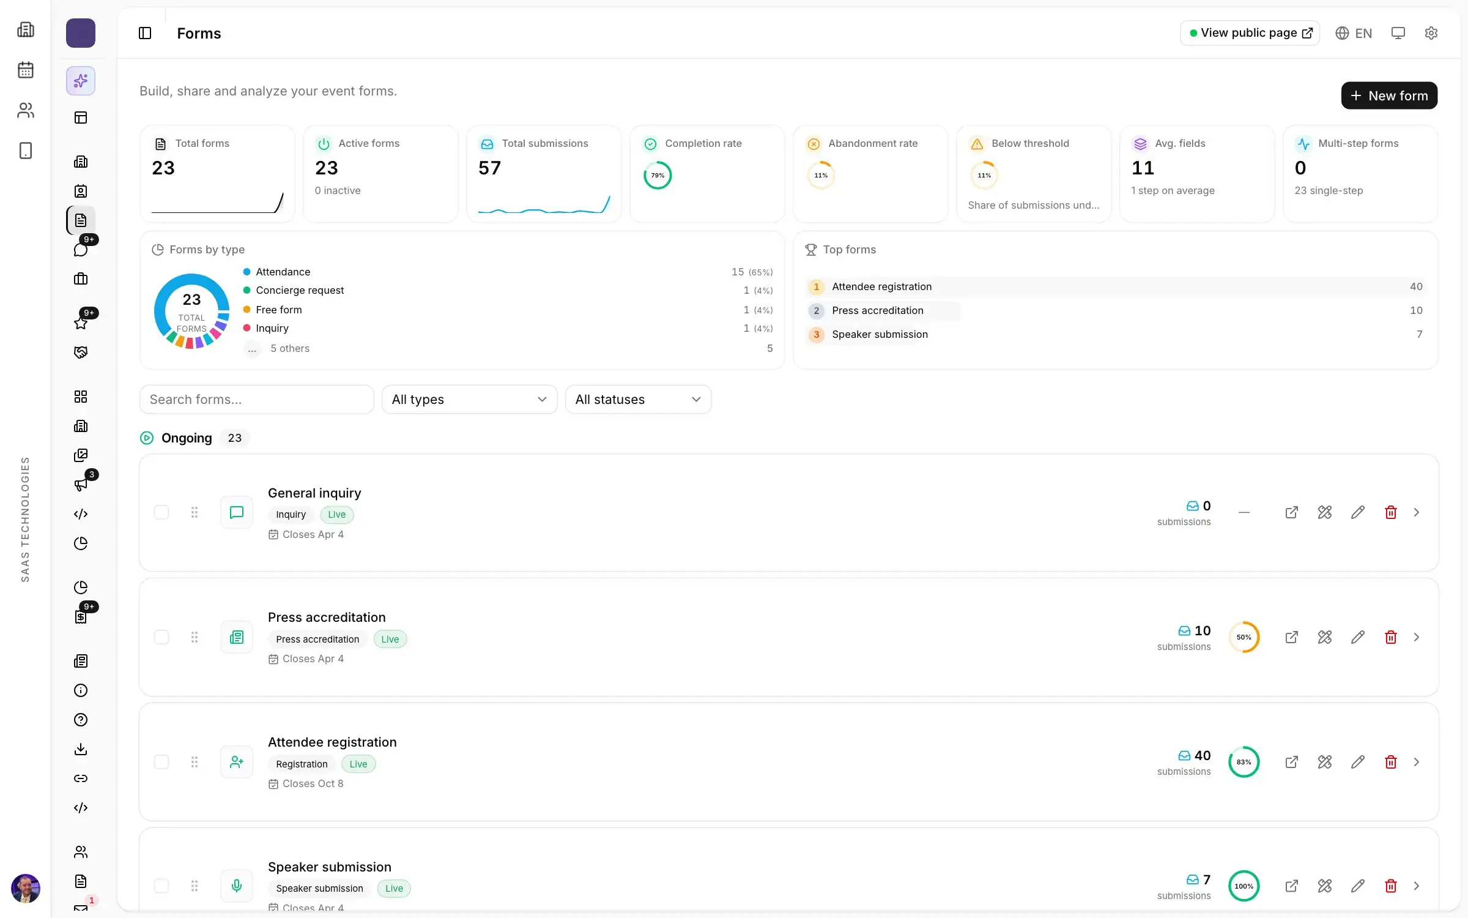The height and width of the screenshot is (918, 1468).
Task: Open the star sidebar item with 9+ badge
Action: [x=81, y=323]
